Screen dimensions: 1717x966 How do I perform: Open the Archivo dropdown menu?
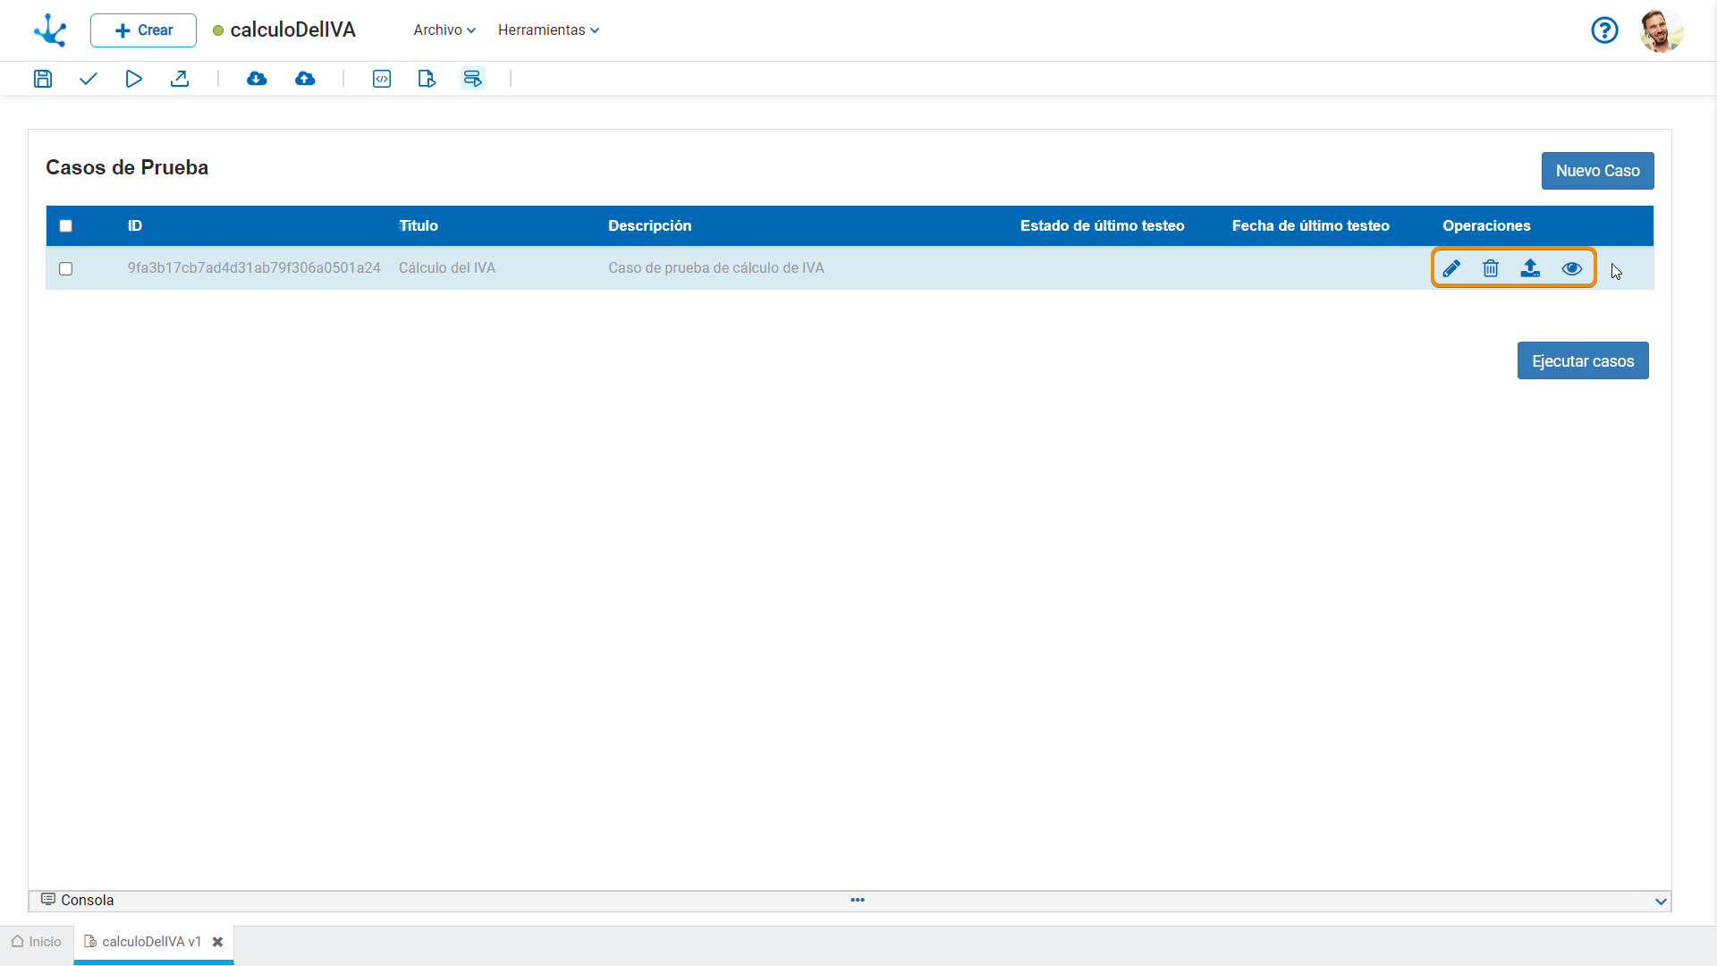tap(444, 30)
